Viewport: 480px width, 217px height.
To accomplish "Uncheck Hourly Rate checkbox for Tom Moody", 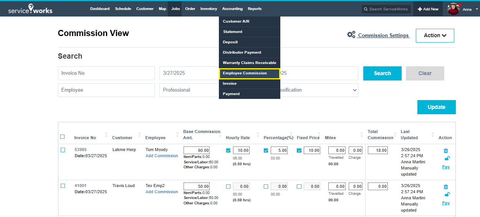I will click(228, 151).
